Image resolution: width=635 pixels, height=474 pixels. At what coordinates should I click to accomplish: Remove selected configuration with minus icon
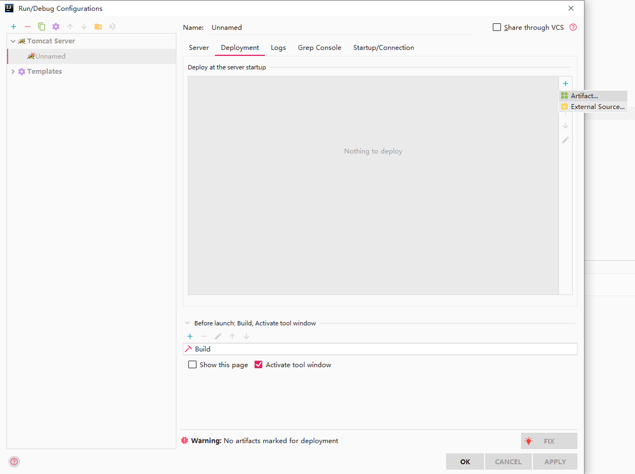[28, 27]
